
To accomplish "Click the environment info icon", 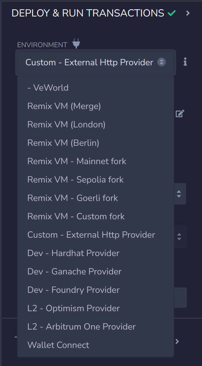I will tap(185, 62).
